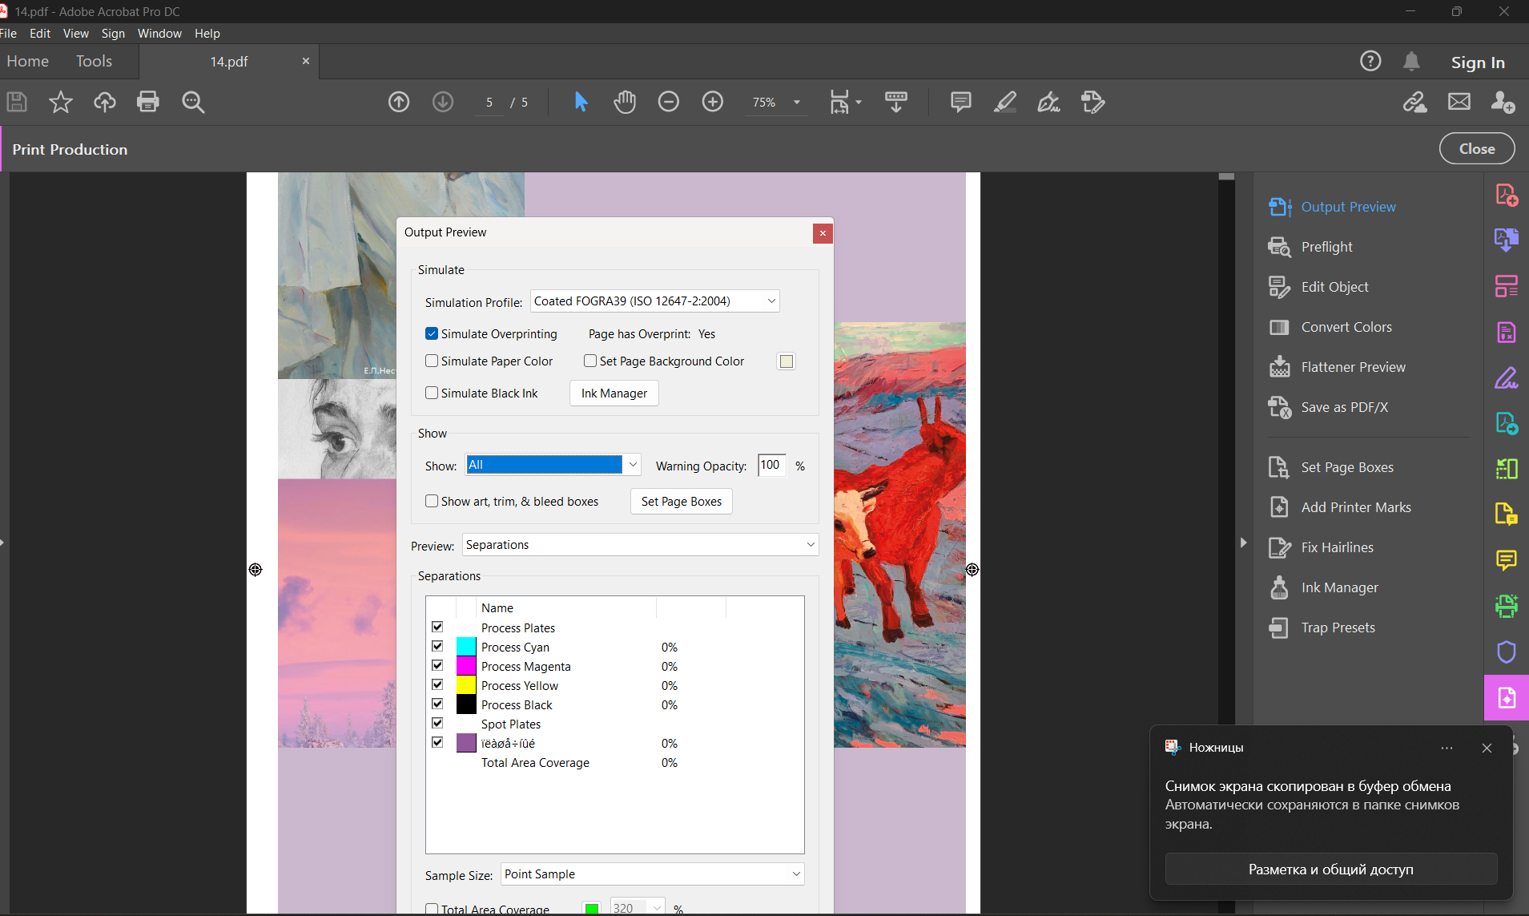The width and height of the screenshot is (1529, 916).
Task: Open Trap Presets tool
Action: [x=1338, y=627]
